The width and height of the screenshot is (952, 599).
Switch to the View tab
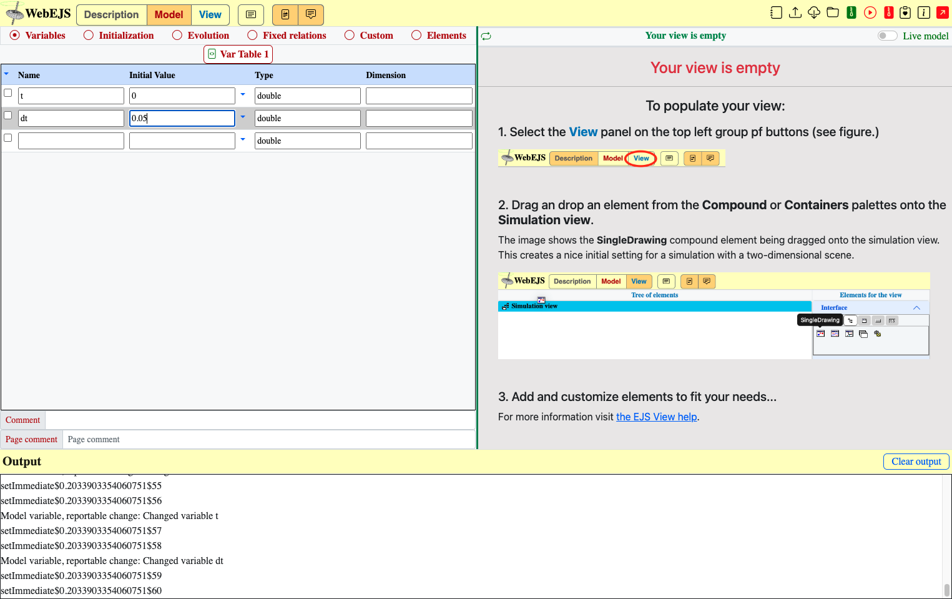pyautogui.click(x=210, y=14)
